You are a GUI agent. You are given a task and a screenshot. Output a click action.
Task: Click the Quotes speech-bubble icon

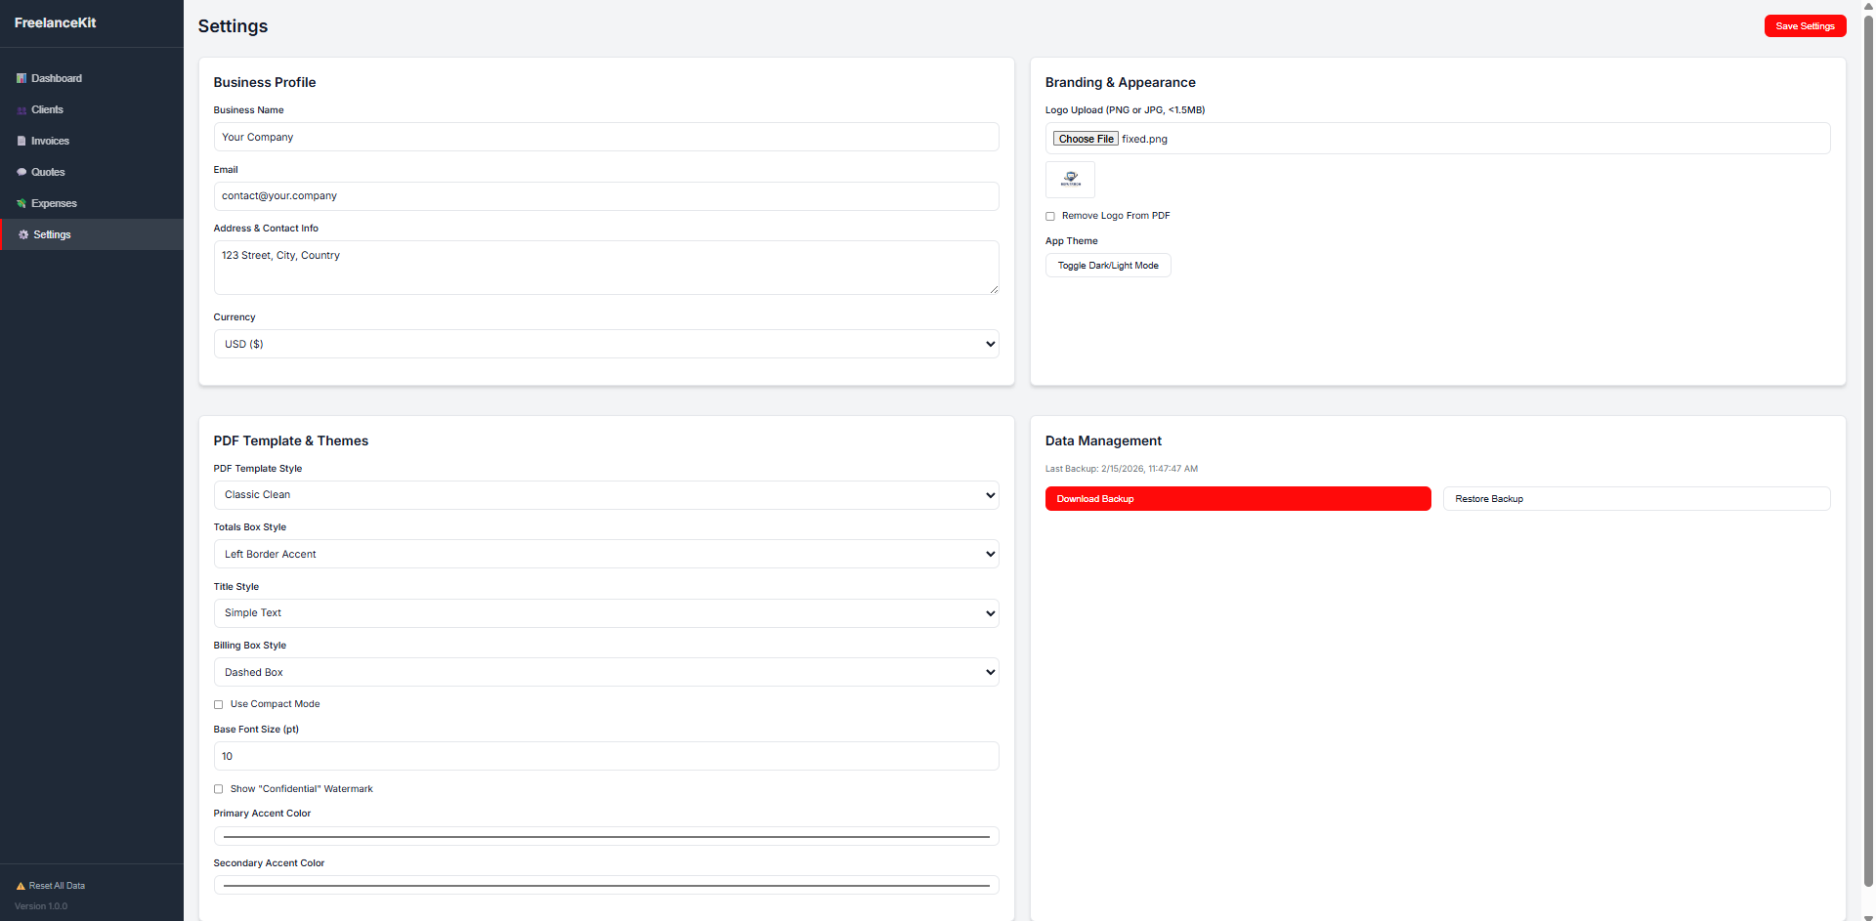tap(22, 172)
